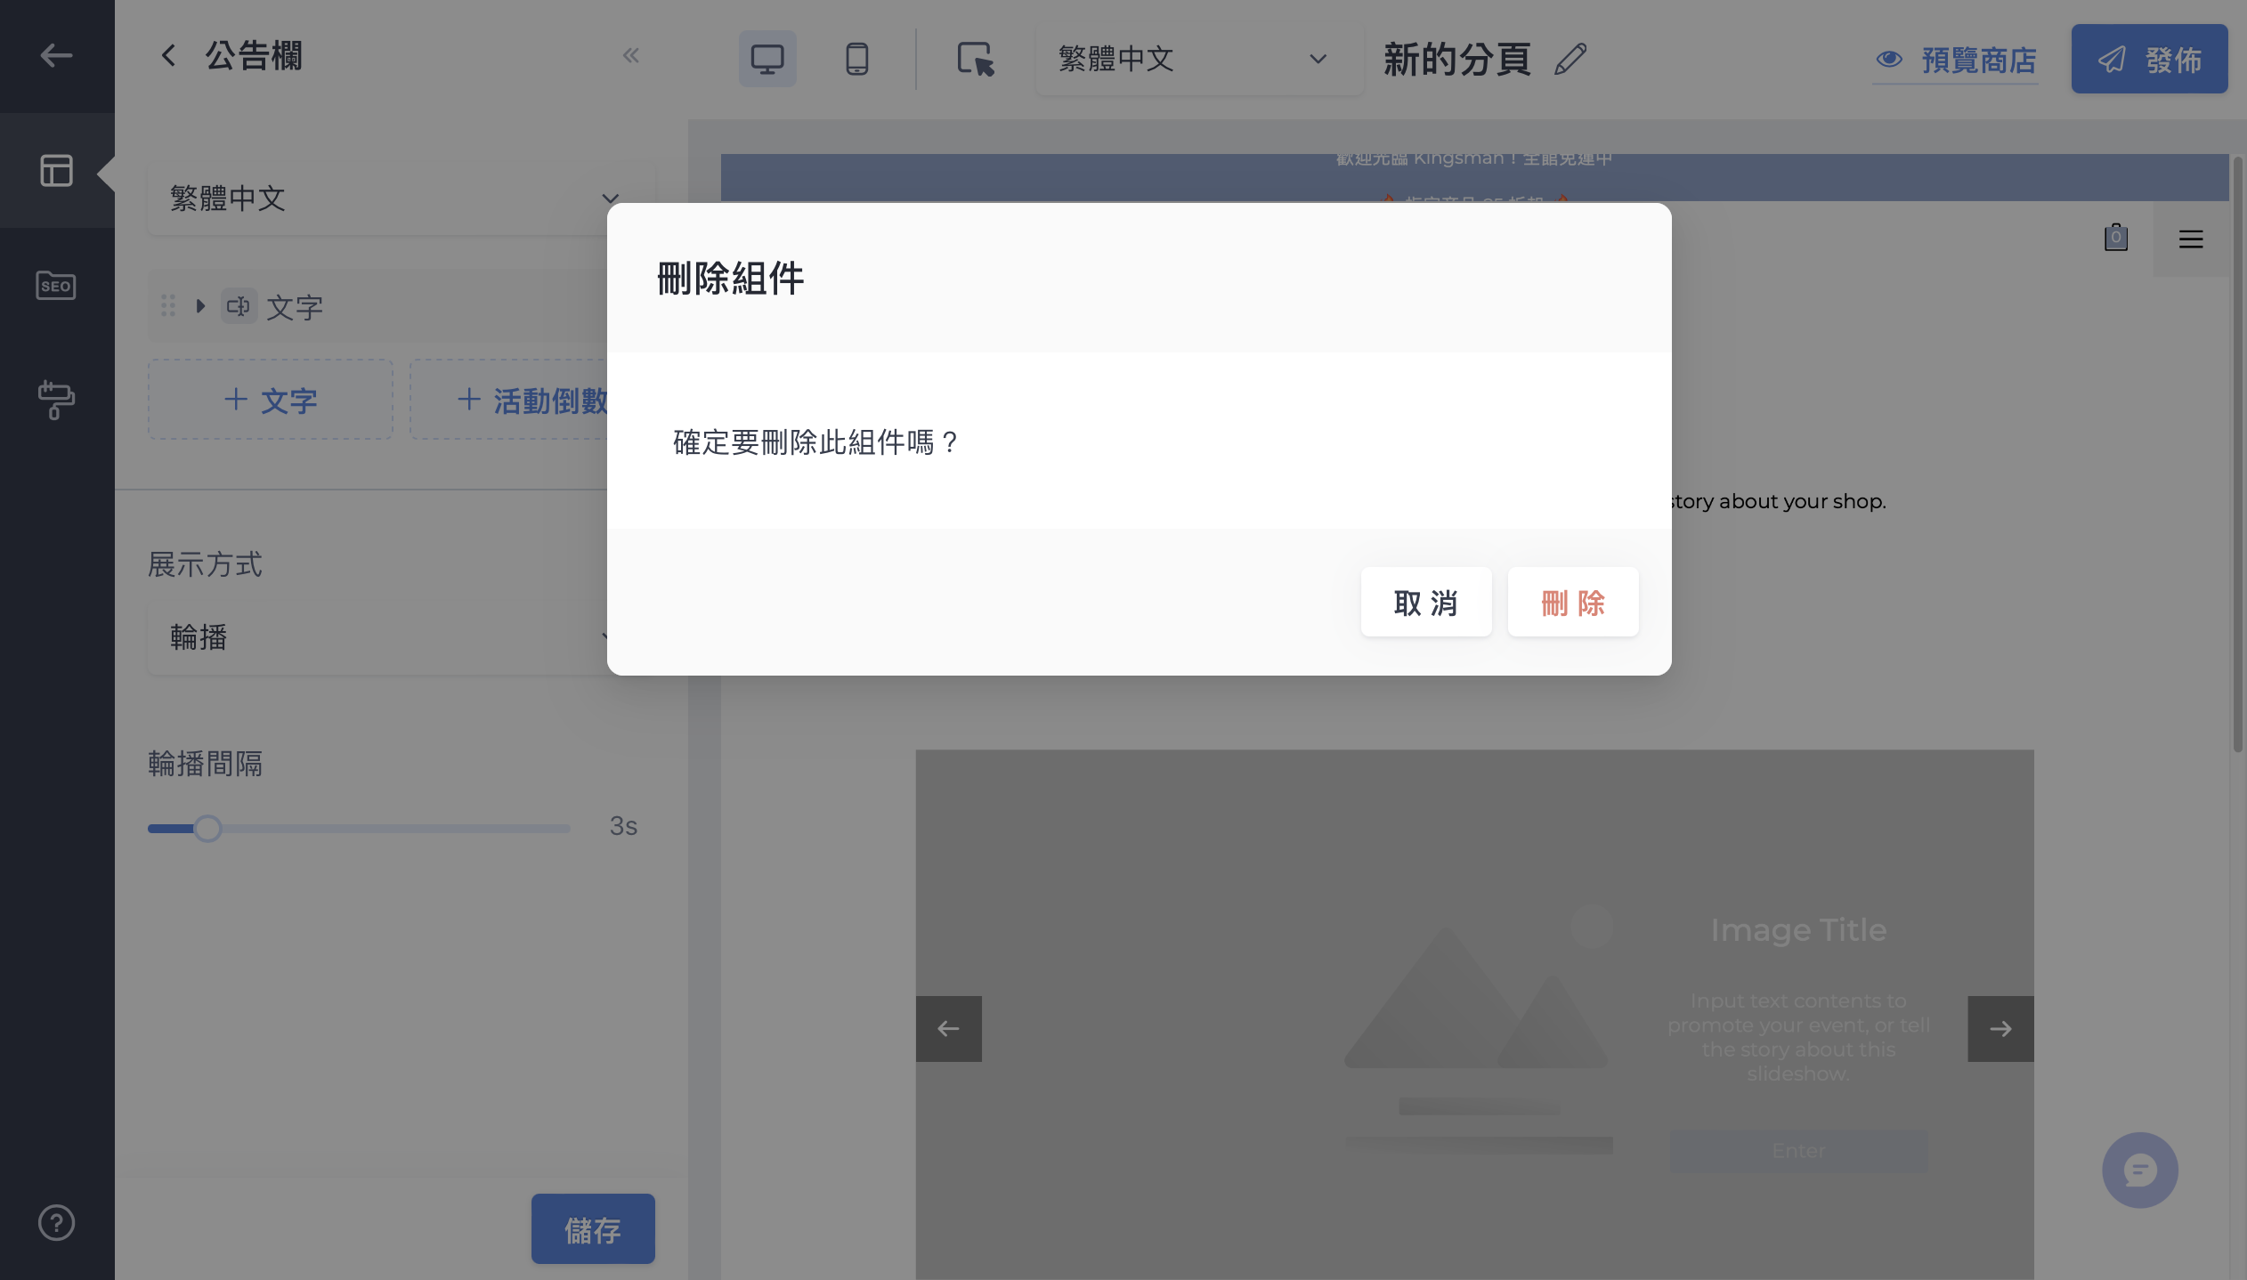
Task: Click the Enter button in slideshow
Action: coord(1798,1150)
